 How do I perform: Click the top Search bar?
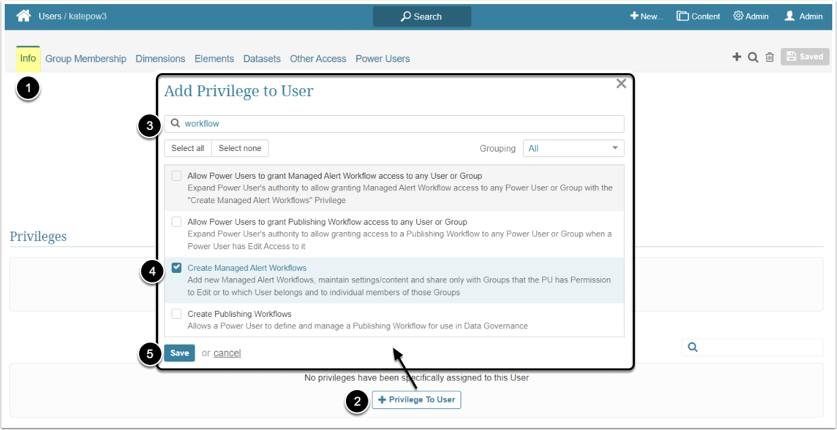422,16
